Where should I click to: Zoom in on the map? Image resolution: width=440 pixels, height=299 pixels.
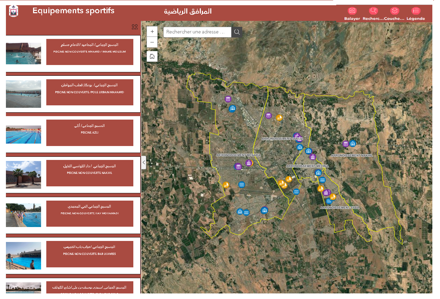pyautogui.click(x=152, y=32)
